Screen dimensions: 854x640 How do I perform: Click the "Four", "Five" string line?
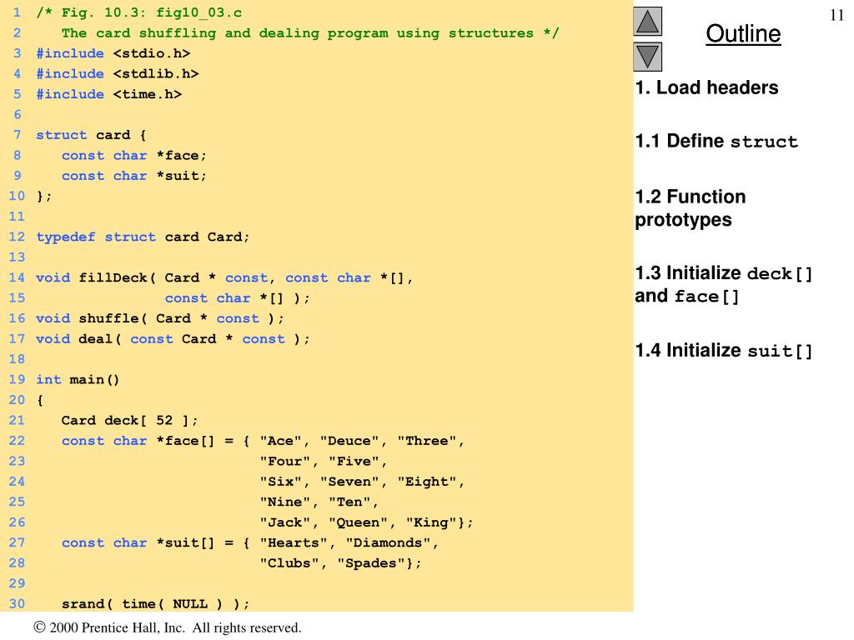click(323, 462)
